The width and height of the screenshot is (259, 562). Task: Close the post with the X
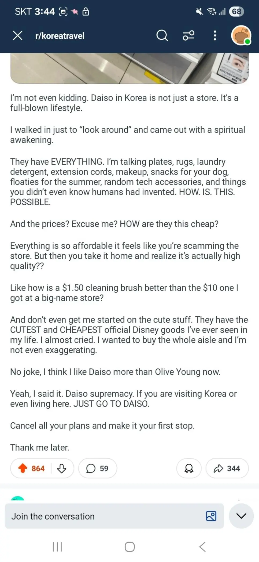tap(17, 35)
